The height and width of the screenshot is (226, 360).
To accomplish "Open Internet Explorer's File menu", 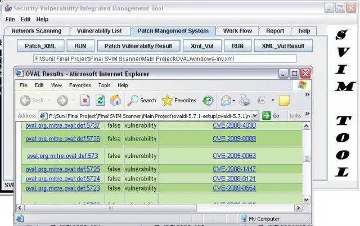I will (24, 85).
